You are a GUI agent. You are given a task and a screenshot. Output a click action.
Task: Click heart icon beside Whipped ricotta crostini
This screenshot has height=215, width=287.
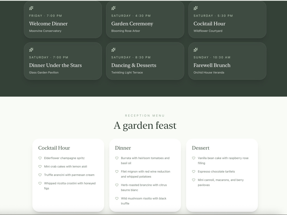click(40, 183)
